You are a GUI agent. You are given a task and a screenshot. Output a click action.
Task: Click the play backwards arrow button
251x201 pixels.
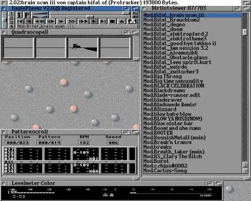tap(29, 21)
